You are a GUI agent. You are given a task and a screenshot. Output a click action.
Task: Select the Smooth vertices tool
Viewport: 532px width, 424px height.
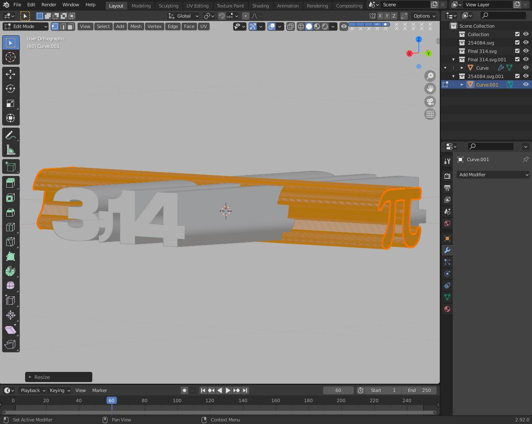click(10, 285)
